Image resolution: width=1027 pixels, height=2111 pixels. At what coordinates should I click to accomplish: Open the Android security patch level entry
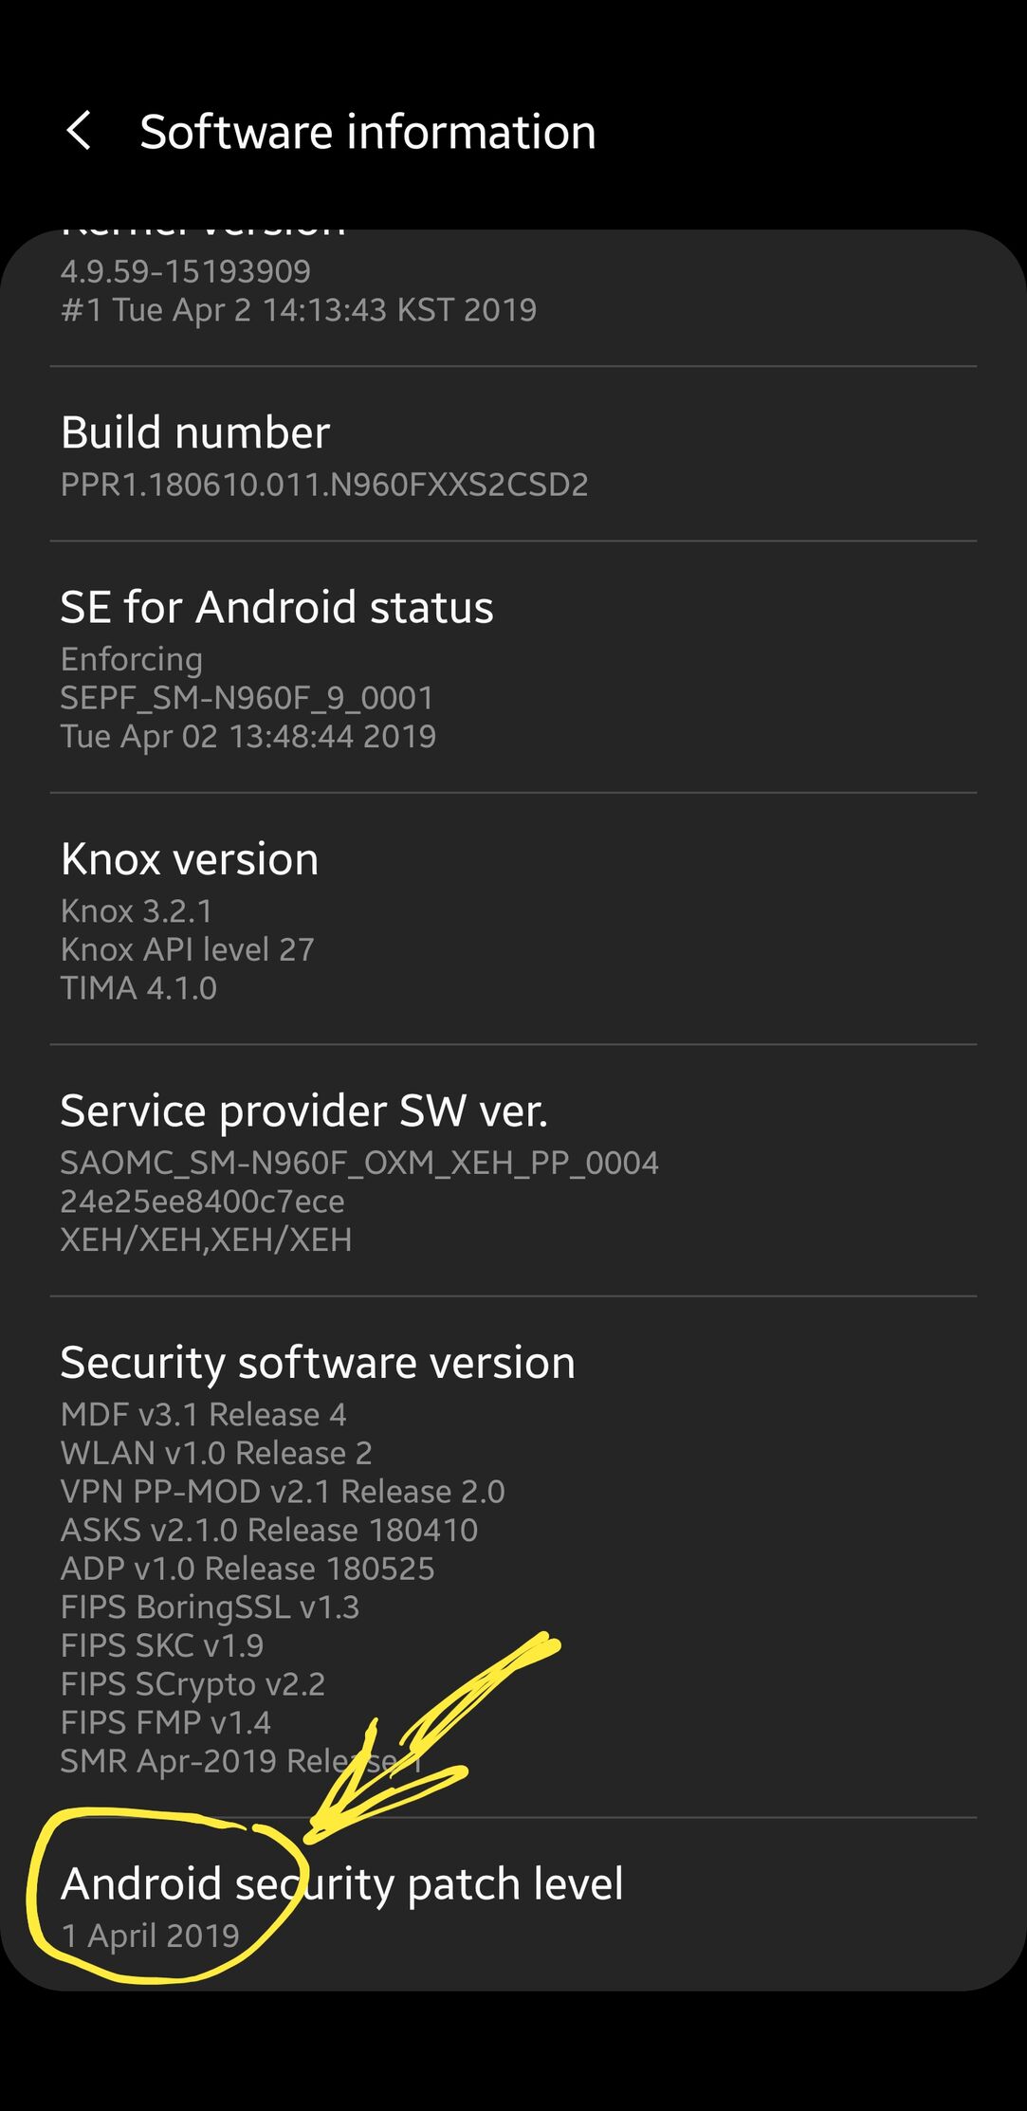click(342, 1884)
